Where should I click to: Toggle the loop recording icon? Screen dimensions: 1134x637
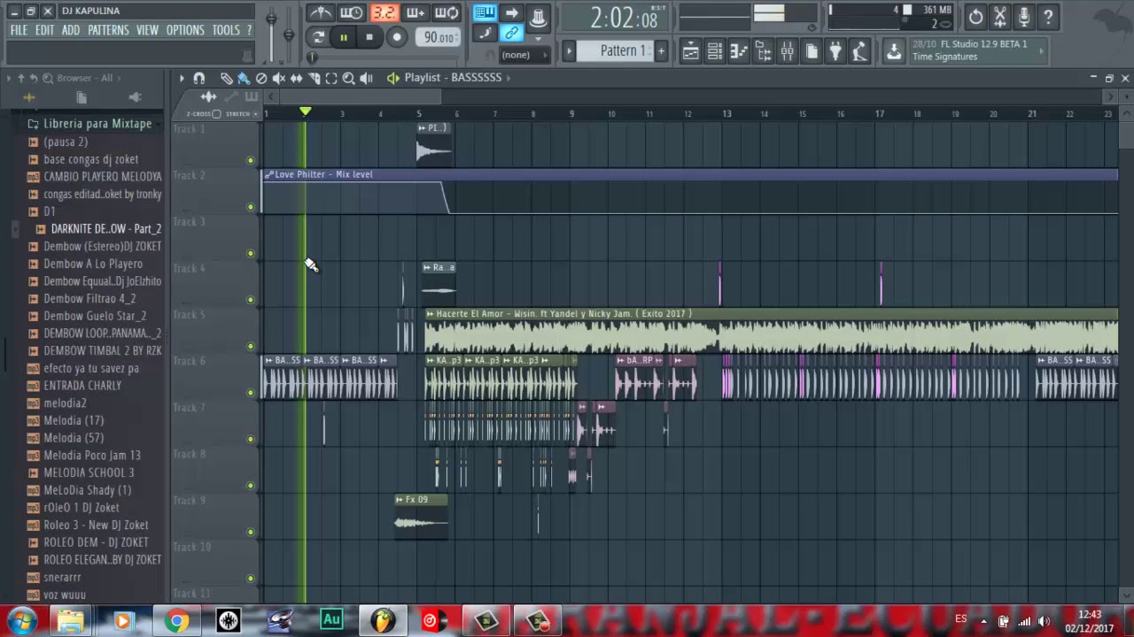pyautogui.click(x=447, y=13)
